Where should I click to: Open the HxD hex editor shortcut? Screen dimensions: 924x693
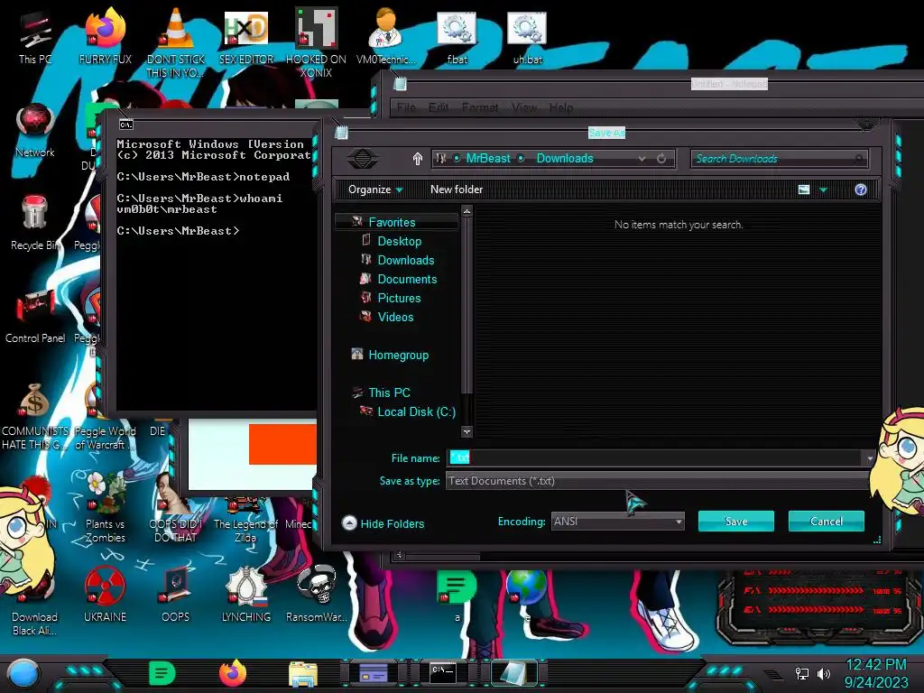(246, 36)
